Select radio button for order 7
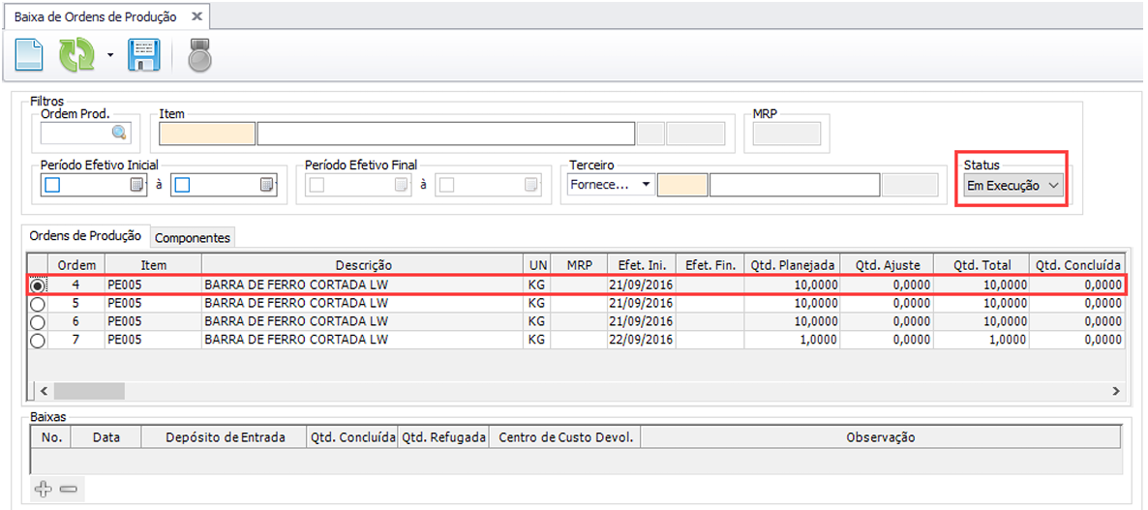Screen dimensions: 1148x510 click(38, 341)
